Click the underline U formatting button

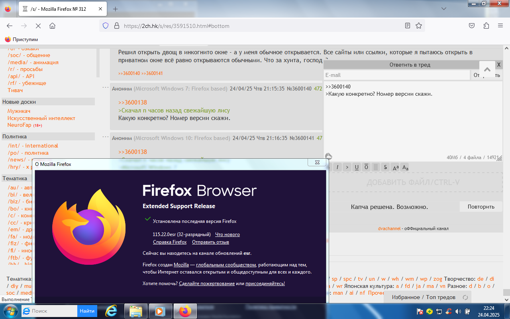357,167
